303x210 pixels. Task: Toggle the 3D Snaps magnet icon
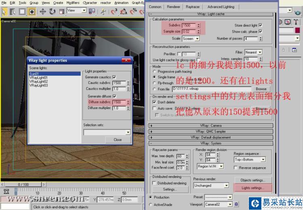point(114,12)
